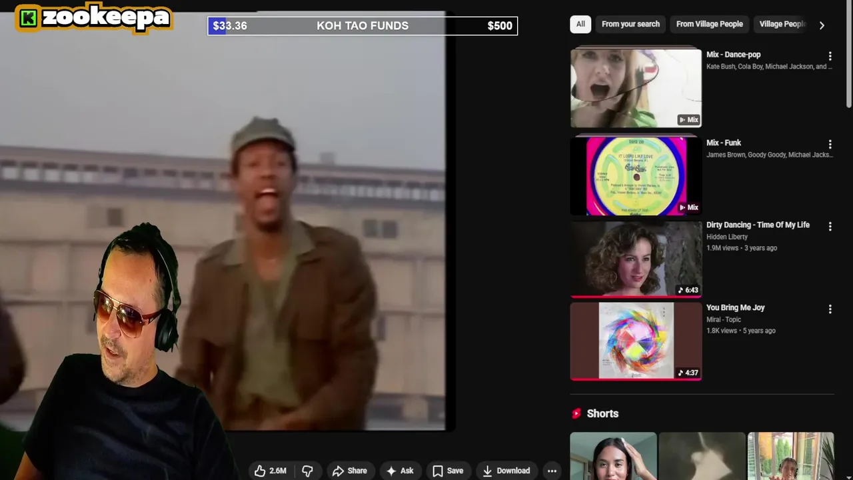Image resolution: width=853 pixels, height=480 pixels.
Task: Save the video to a playlist
Action: click(448, 471)
